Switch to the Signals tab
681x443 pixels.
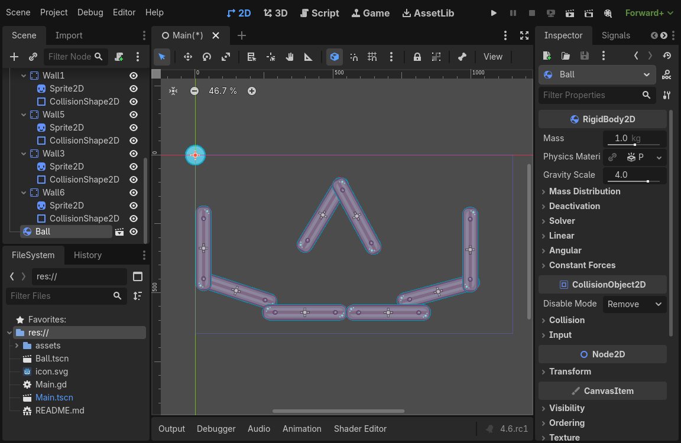pos(615,35)
